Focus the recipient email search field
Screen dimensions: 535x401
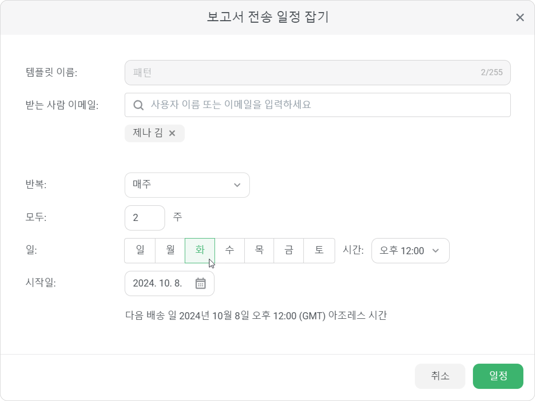coord(317,105)
